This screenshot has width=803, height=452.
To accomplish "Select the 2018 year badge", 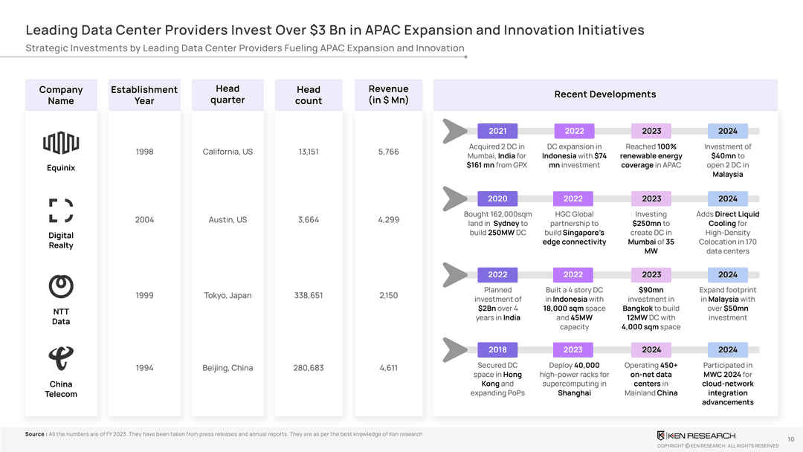I will click(497, 349).
